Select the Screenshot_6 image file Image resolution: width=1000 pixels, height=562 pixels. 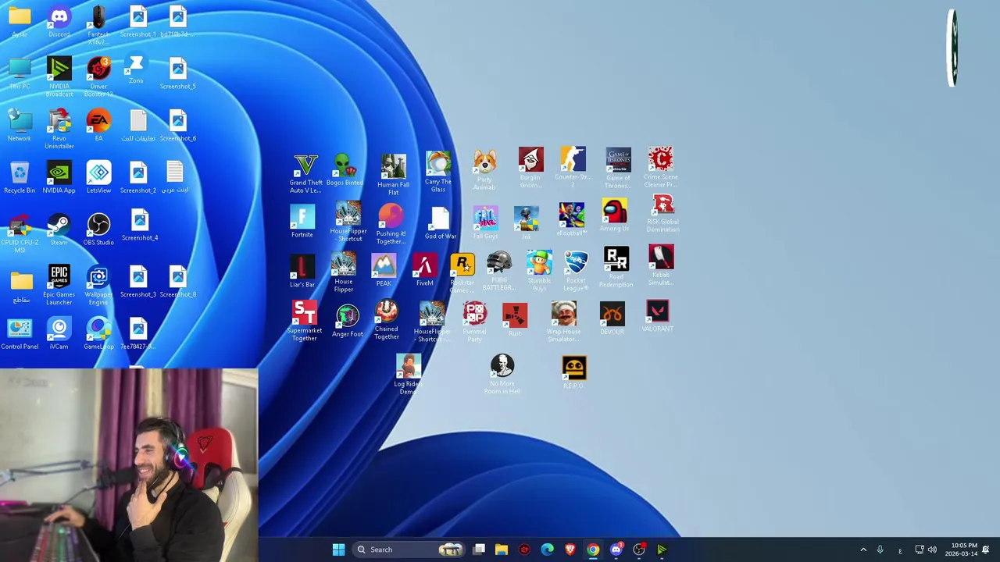177,125
